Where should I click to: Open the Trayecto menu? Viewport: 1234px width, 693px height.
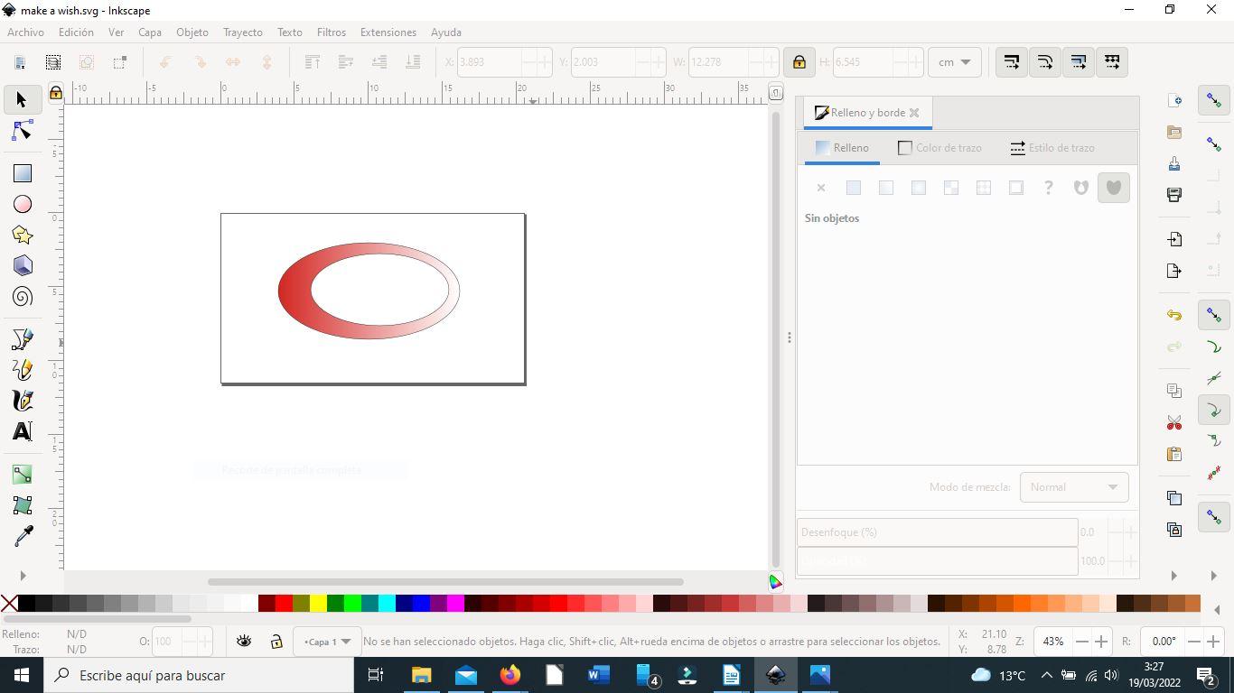coord(243,32)
